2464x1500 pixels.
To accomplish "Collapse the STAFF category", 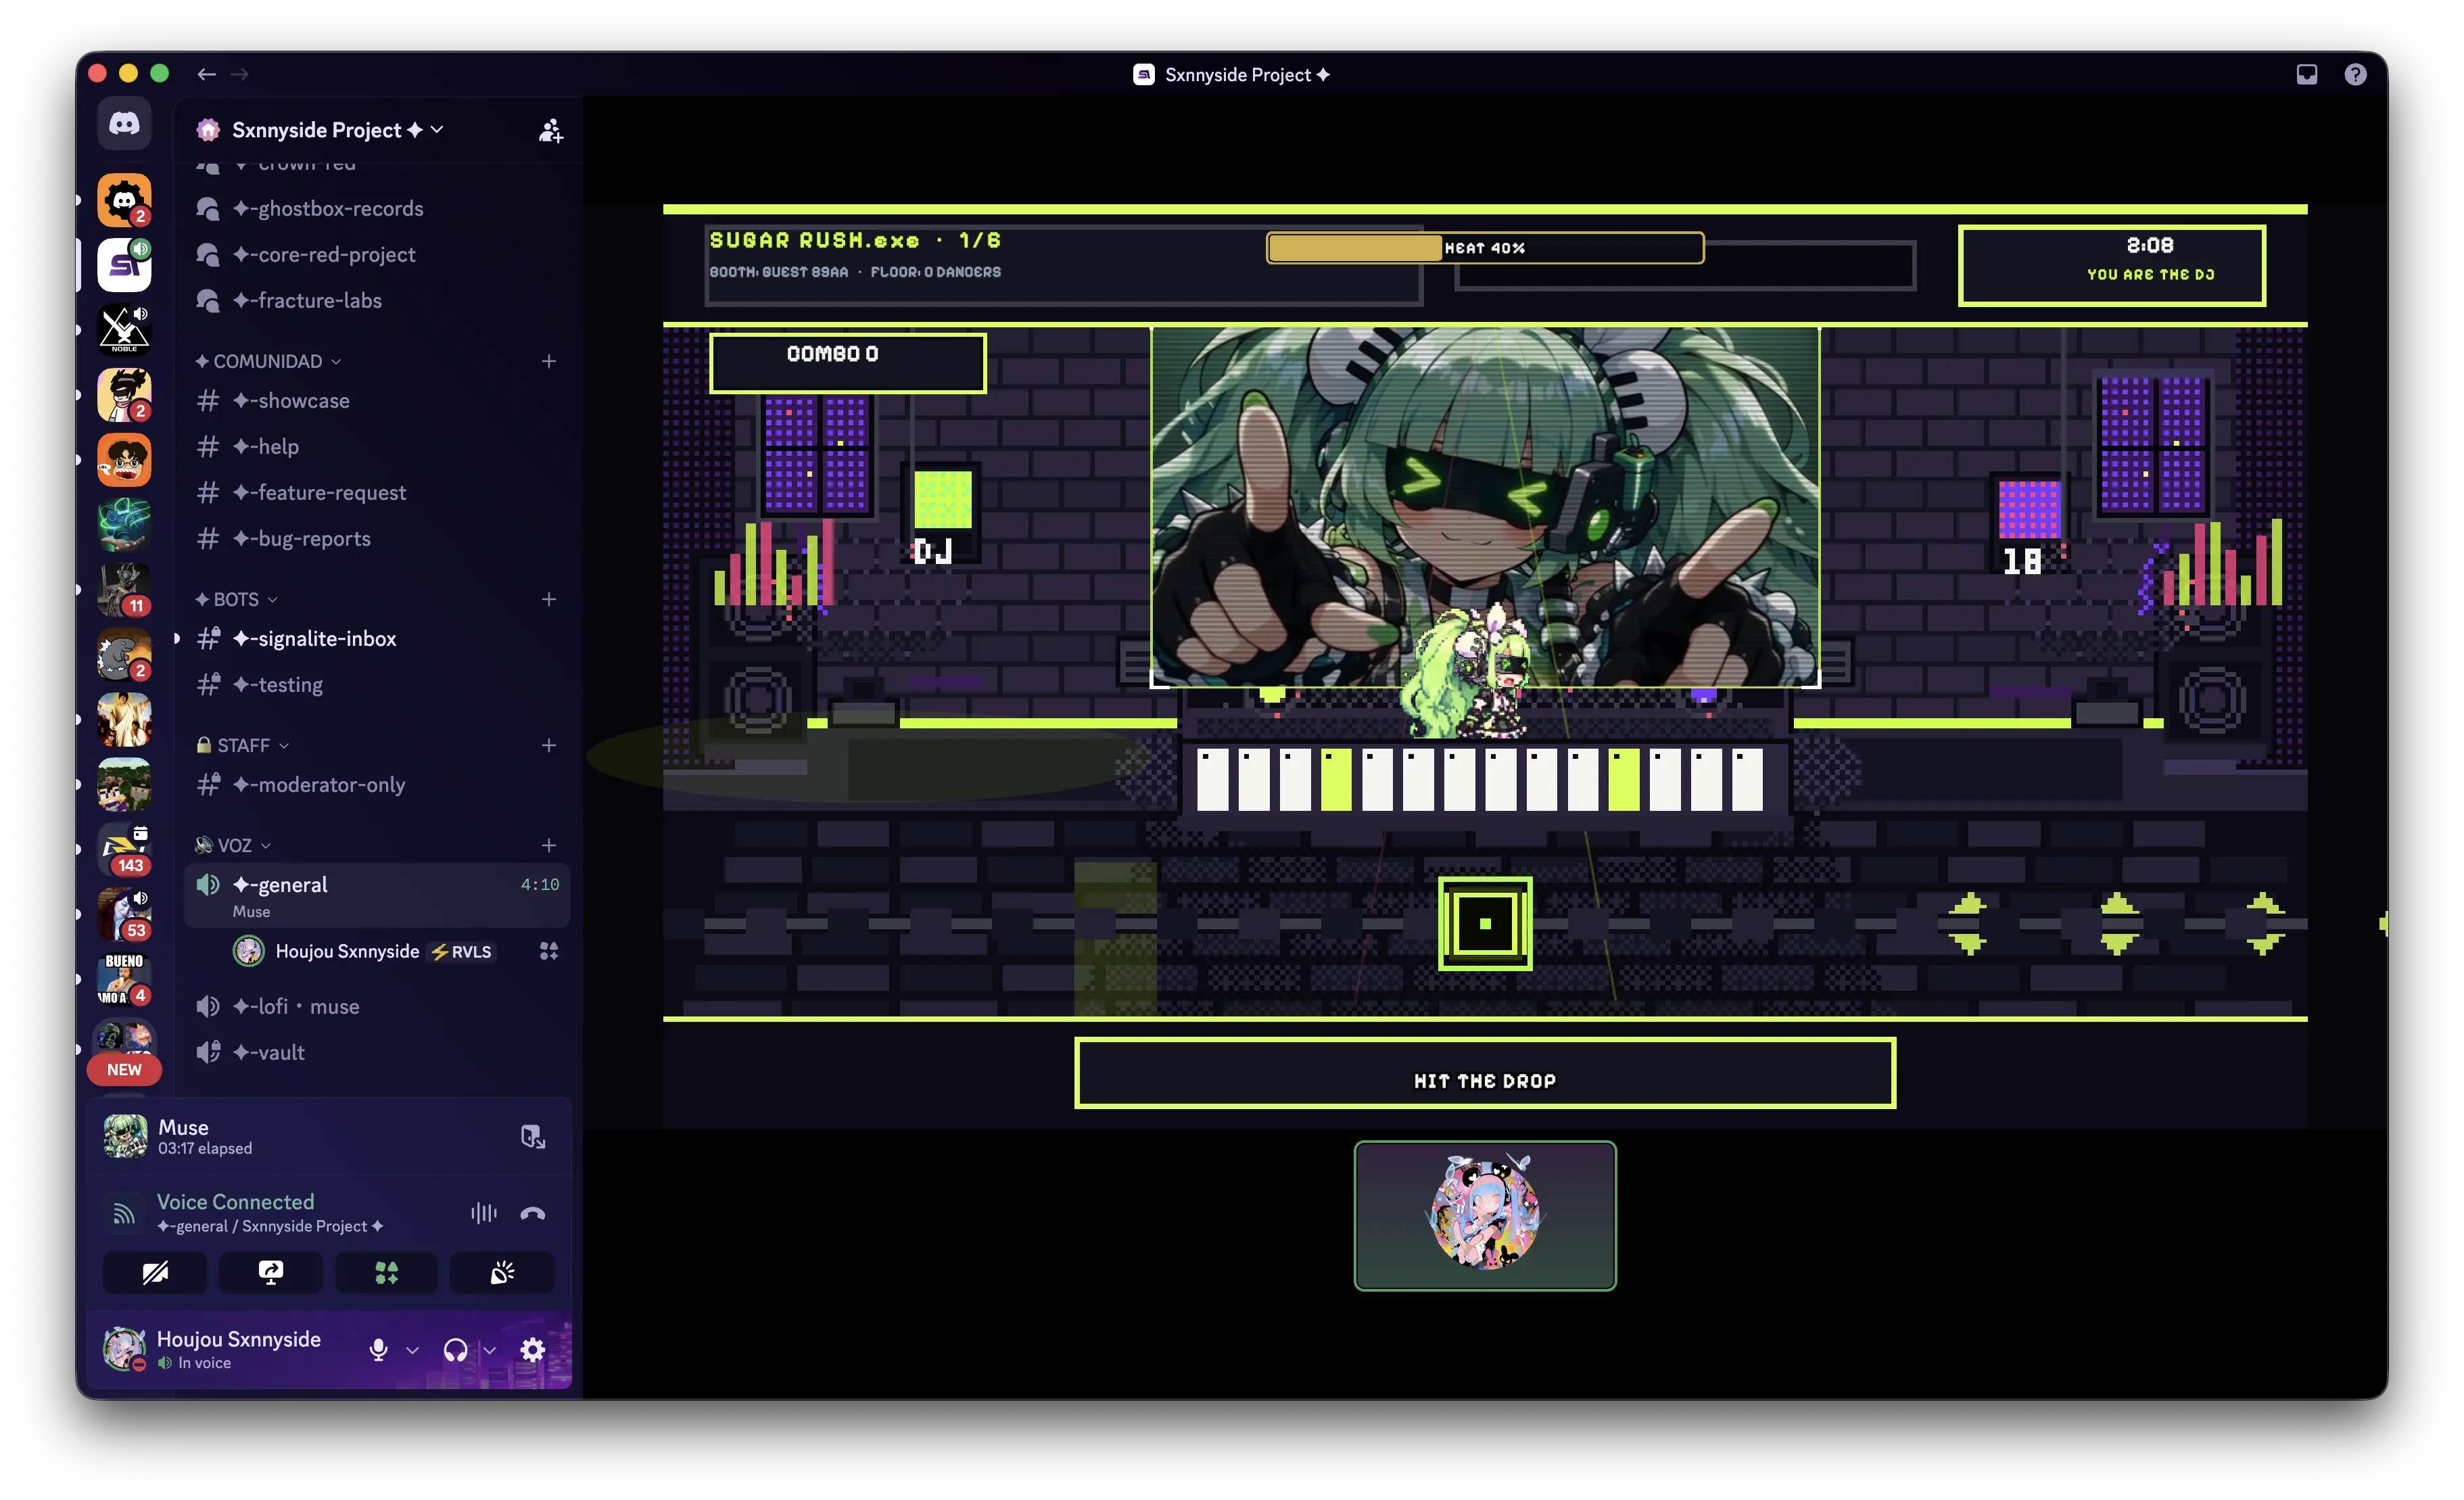I will pyautogui.click(x=243, y=745).
